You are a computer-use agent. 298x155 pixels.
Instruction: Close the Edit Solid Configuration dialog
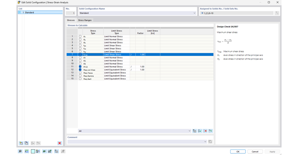click(x=278, y=2)
